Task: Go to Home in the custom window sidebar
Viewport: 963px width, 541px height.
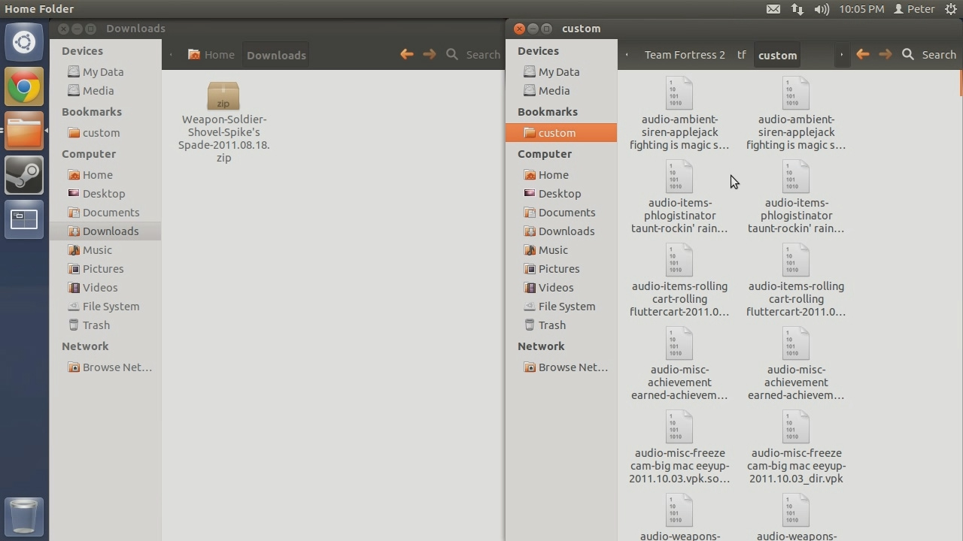Action: 553,175
